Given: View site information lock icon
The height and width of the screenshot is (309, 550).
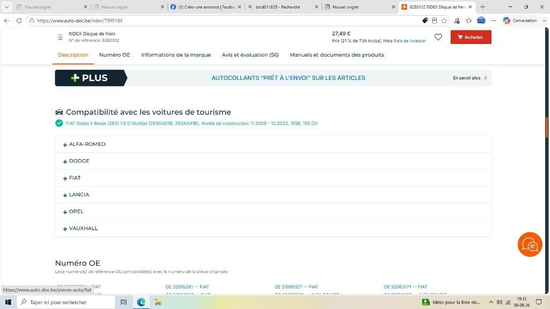Looking at the screenshot, I should point(32,21).
